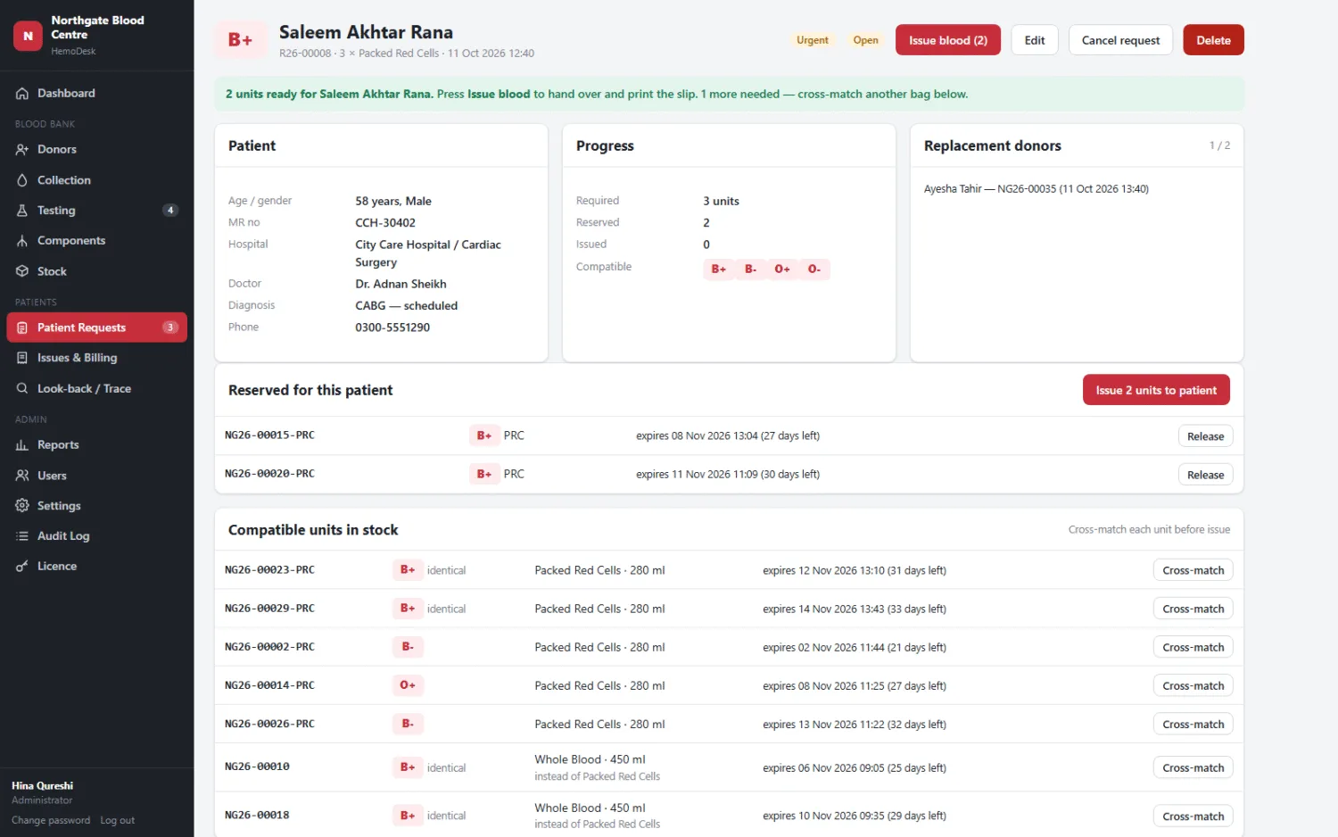Cross-match whole blood unit NG26-00010
Image resolution: width=1338 pixels, height=837 pixels.
tap(1193, 768)
